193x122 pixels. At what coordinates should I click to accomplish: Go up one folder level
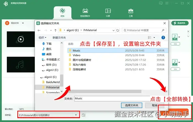55,30
